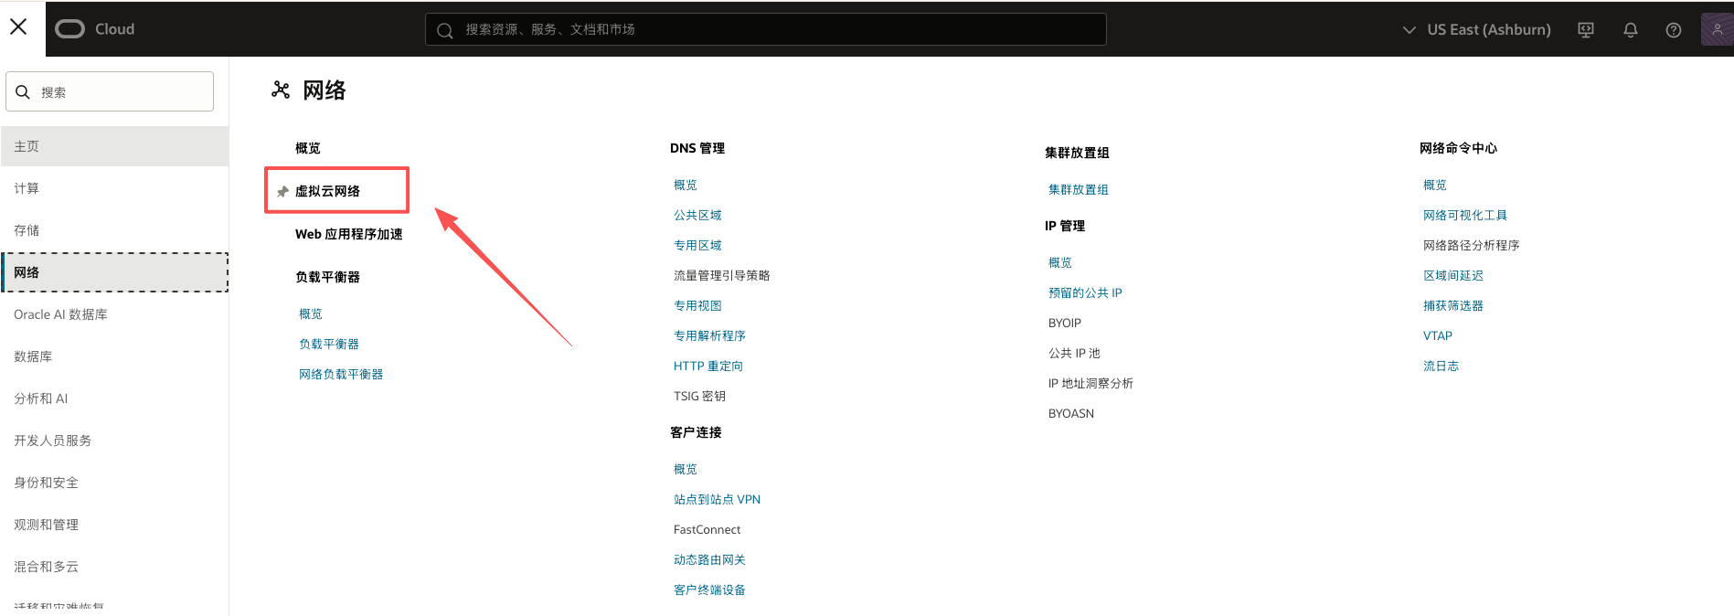Open the help question mark icon

tap(1673, 30)
